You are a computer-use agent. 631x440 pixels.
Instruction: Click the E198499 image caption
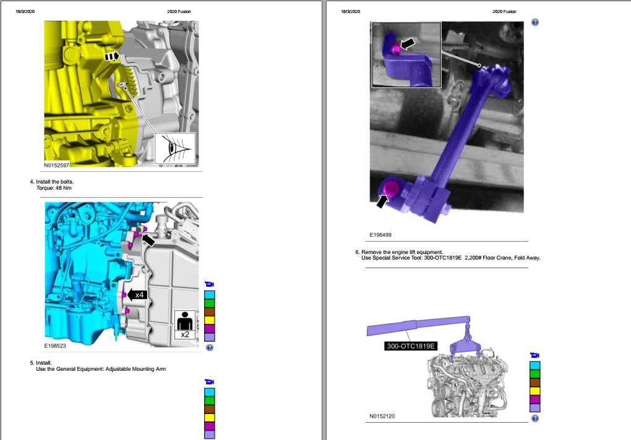(380, 235)
